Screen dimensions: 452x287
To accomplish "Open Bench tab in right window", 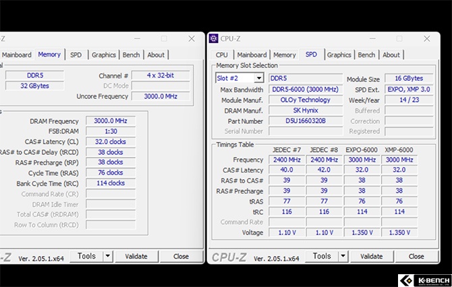I will tap(366, 55).
